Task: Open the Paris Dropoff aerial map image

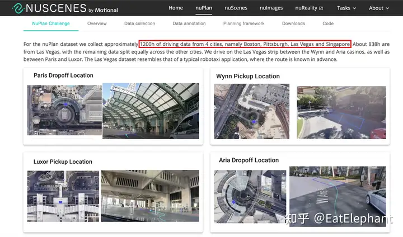Action: pos(64,110)
